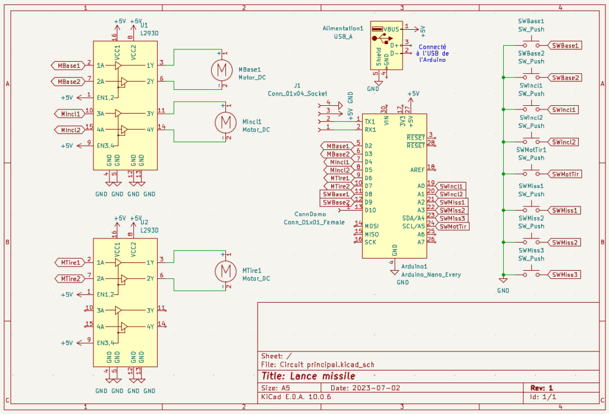
Task: Select the SWMiss3 push-button switch symbol
Action: pos(531,272)
